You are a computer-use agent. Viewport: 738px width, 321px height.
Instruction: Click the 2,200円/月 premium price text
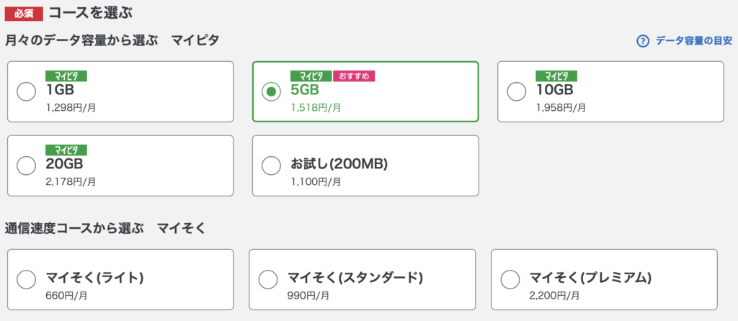(554, 296)
